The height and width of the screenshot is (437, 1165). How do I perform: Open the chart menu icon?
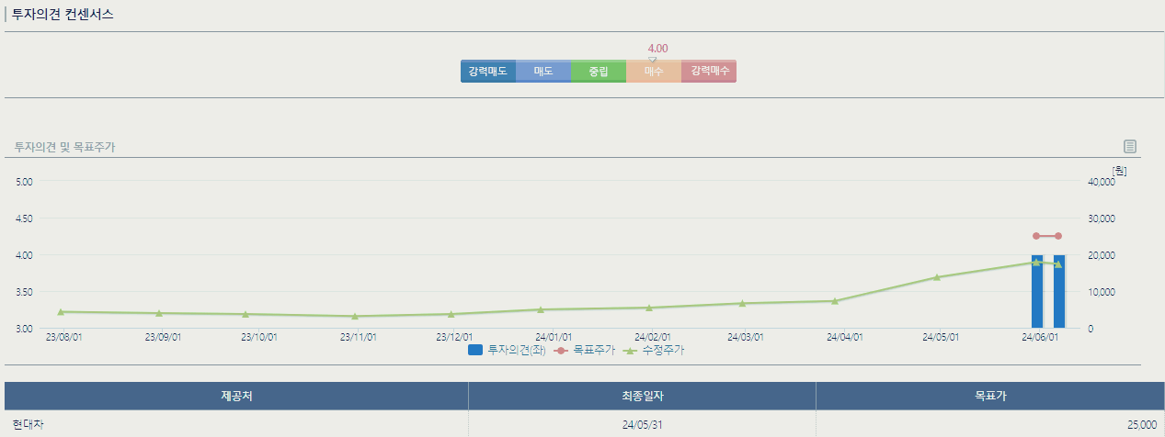(1130, 146)
